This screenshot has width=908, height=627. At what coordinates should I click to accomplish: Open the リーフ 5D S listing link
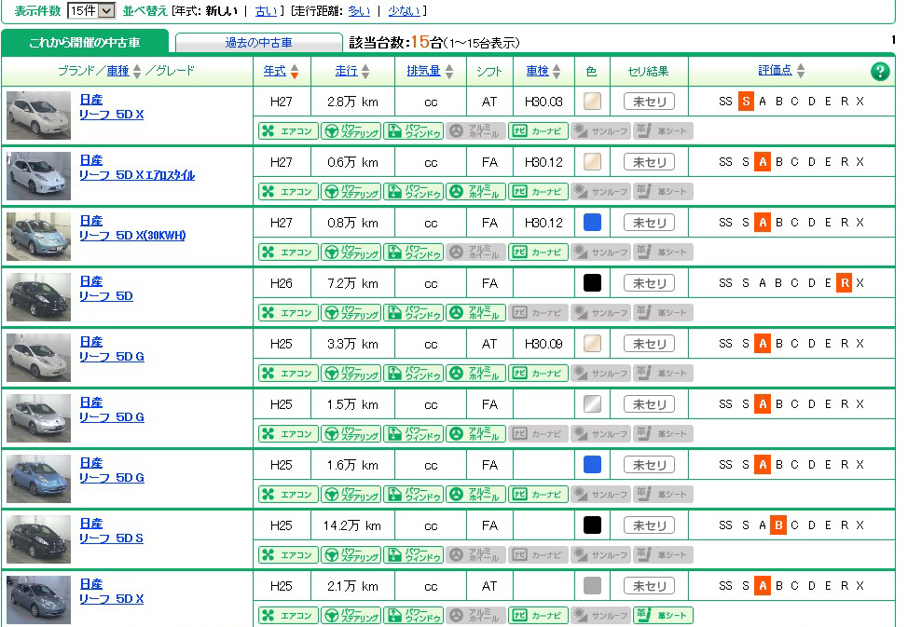(111, 538)
